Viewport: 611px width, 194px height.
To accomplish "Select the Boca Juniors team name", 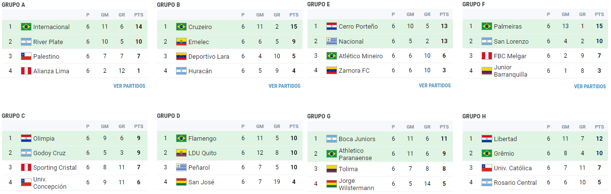I will pyautogui.click(x=357, y=139).
